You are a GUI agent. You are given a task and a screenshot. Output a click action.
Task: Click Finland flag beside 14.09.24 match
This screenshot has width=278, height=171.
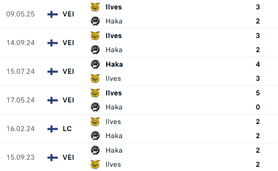(x=53, y=43)
